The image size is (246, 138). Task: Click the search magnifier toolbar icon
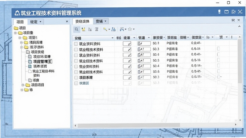(77, 29)
